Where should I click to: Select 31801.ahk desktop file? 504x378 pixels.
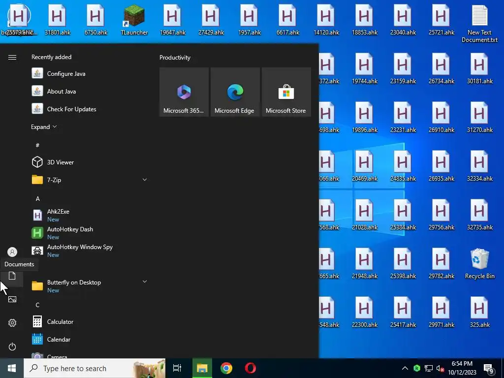click(x=57, y=20)
